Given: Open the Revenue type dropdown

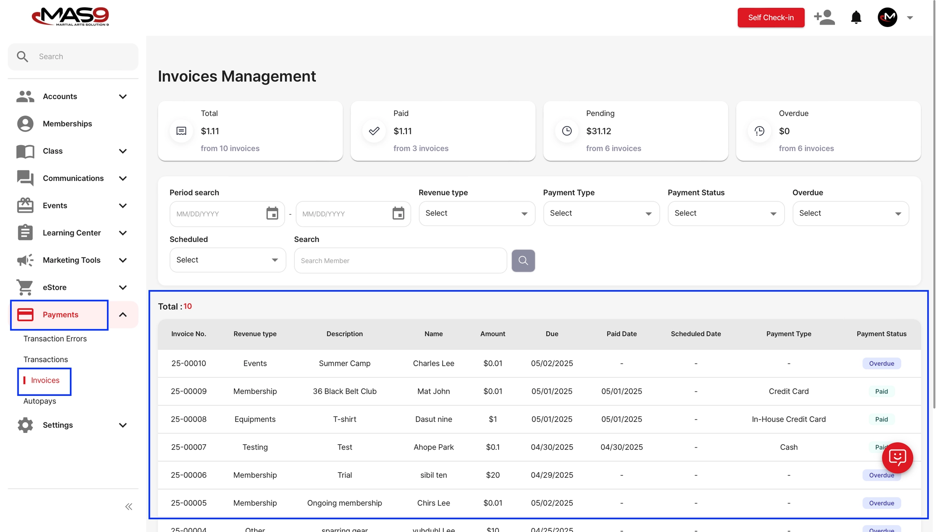Looking at the screenshot, I should 477,213.
